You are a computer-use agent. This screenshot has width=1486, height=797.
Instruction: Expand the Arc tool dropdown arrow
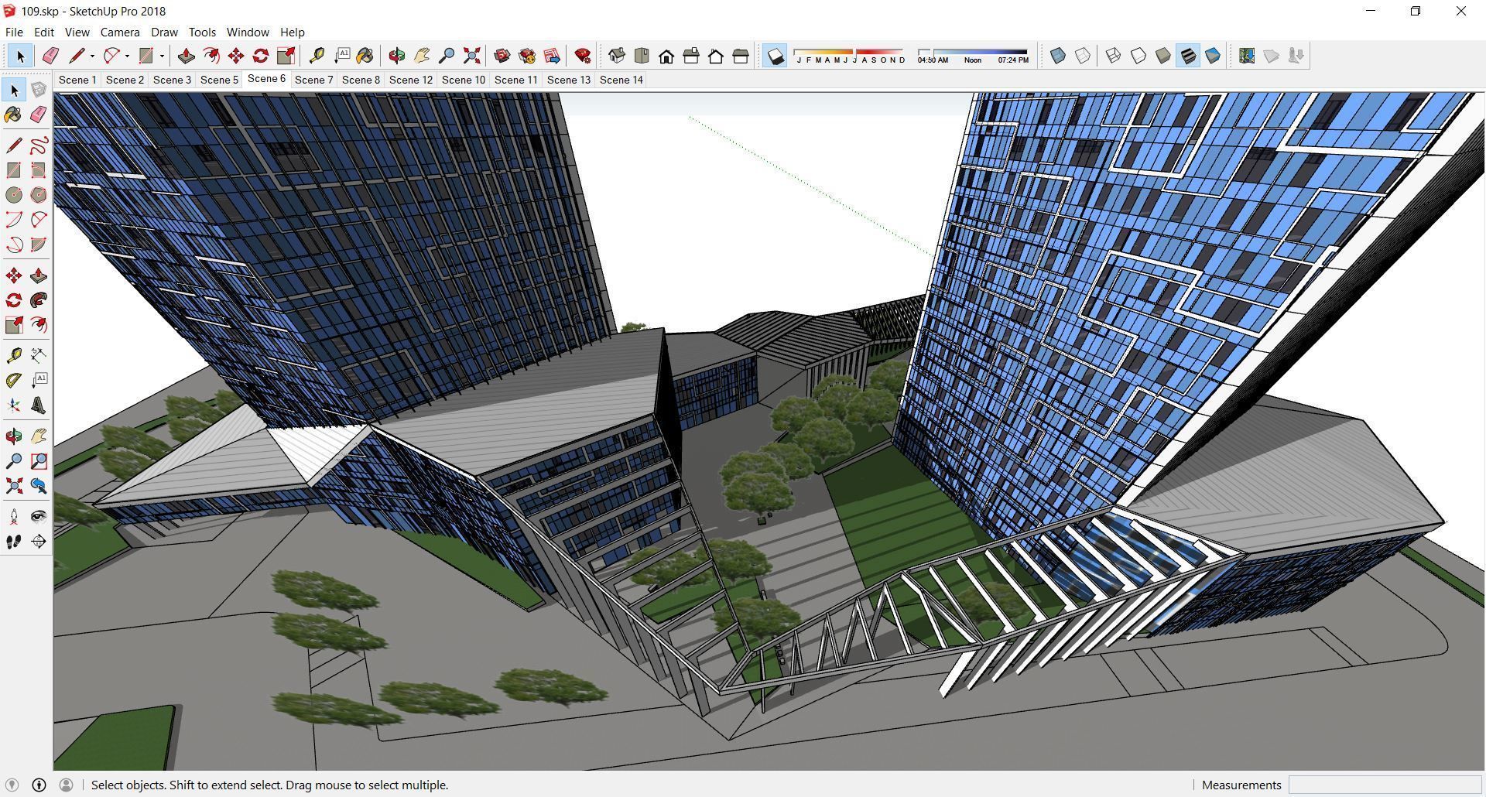127,56
